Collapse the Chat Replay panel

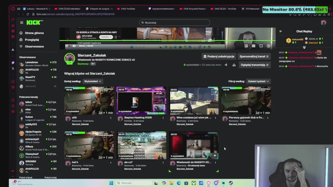[x=280, y=31]
